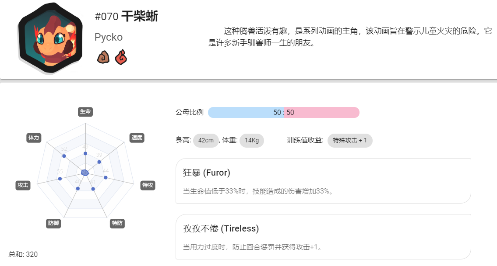The height and width of the screenshot is (266, 497).
Task: Select the 特攻 stat label on radar chart
Action: click(x=148, y=185)
